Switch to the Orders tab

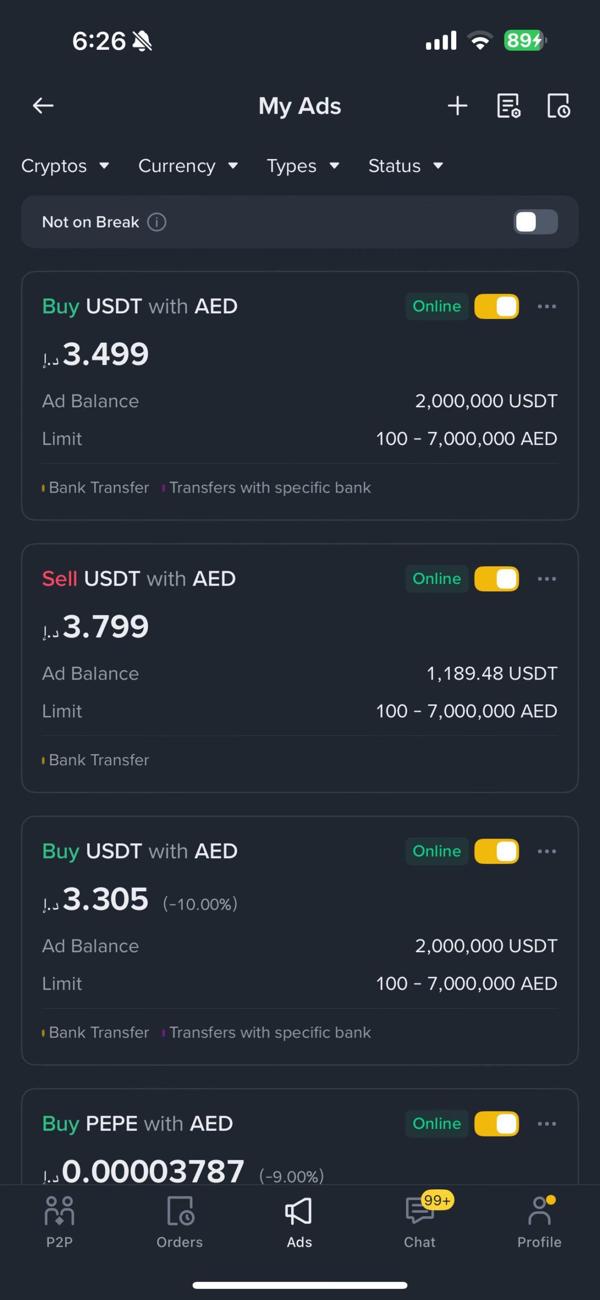point(179,1222)
